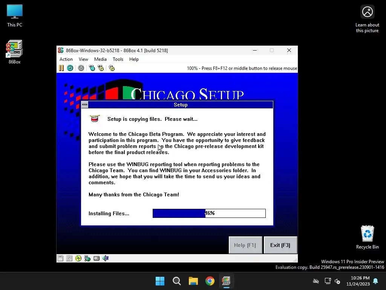Click the 86Box window title text
The image size is (386, 290).
117,51
